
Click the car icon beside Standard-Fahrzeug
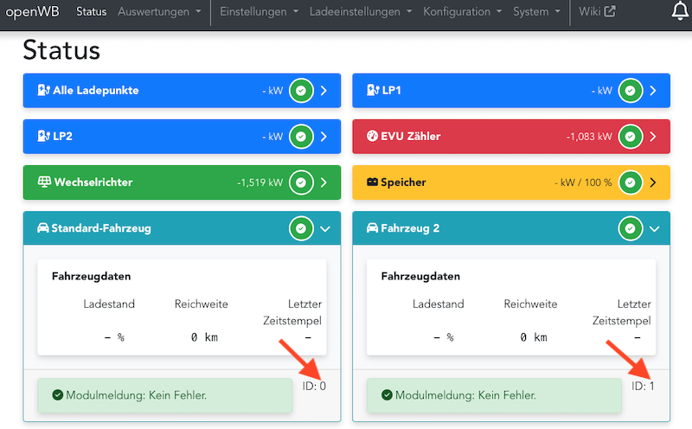coord(42,228)
